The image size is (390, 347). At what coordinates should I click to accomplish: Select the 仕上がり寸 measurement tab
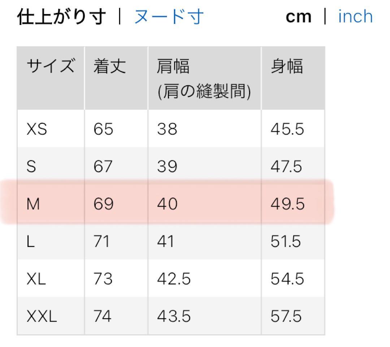click(60, 16)
